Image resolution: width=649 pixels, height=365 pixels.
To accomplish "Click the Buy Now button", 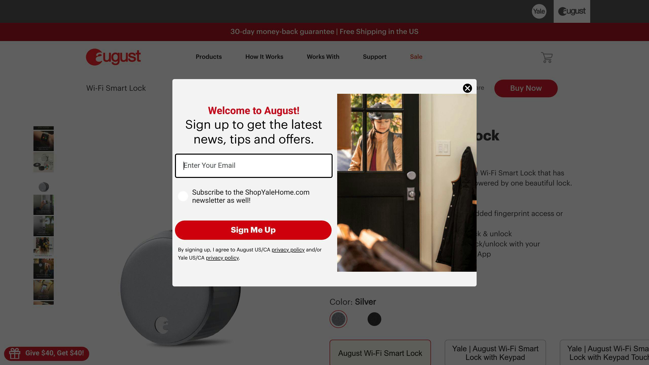I will click(526, 88).
